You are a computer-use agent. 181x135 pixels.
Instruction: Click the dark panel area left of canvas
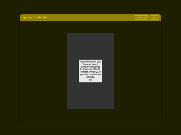point(43,71)
